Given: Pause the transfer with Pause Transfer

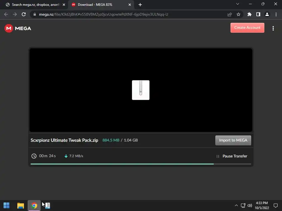Looking at the screenshot, I should (235, 156).
